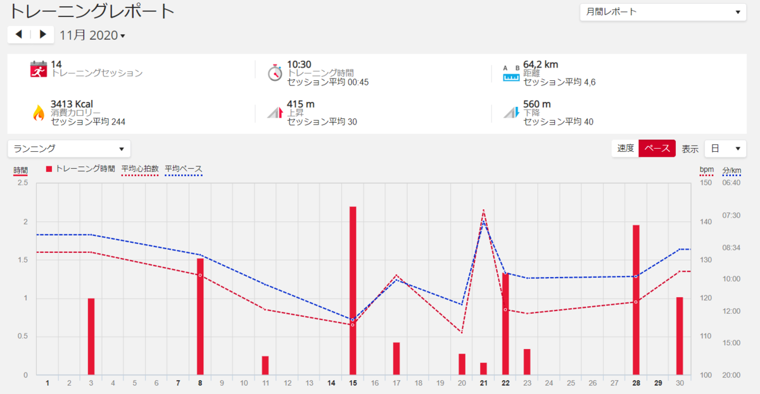Select the short training bar for day 21
The width and height of the screenshot is (760, 394).
tap(483, 369)
